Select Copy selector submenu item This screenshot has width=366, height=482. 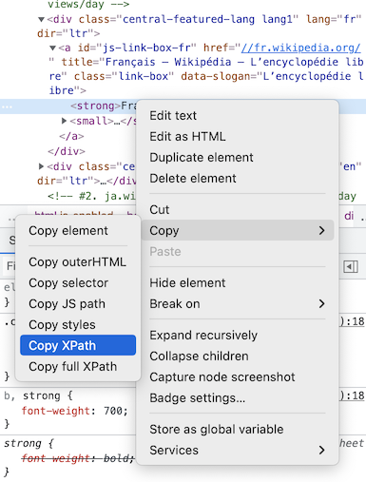(x=78, y=282)
